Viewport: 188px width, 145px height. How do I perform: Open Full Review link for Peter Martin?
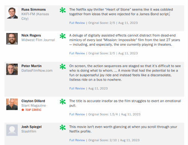[x=77, y=88]
